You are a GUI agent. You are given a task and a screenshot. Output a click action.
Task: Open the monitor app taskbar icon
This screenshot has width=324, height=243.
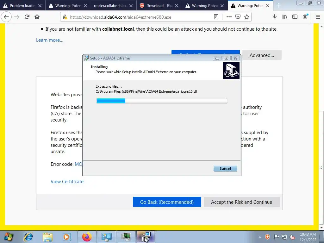[x=126, y=237]
